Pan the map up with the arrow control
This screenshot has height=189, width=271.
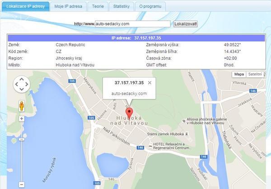[x=22, y=79]
